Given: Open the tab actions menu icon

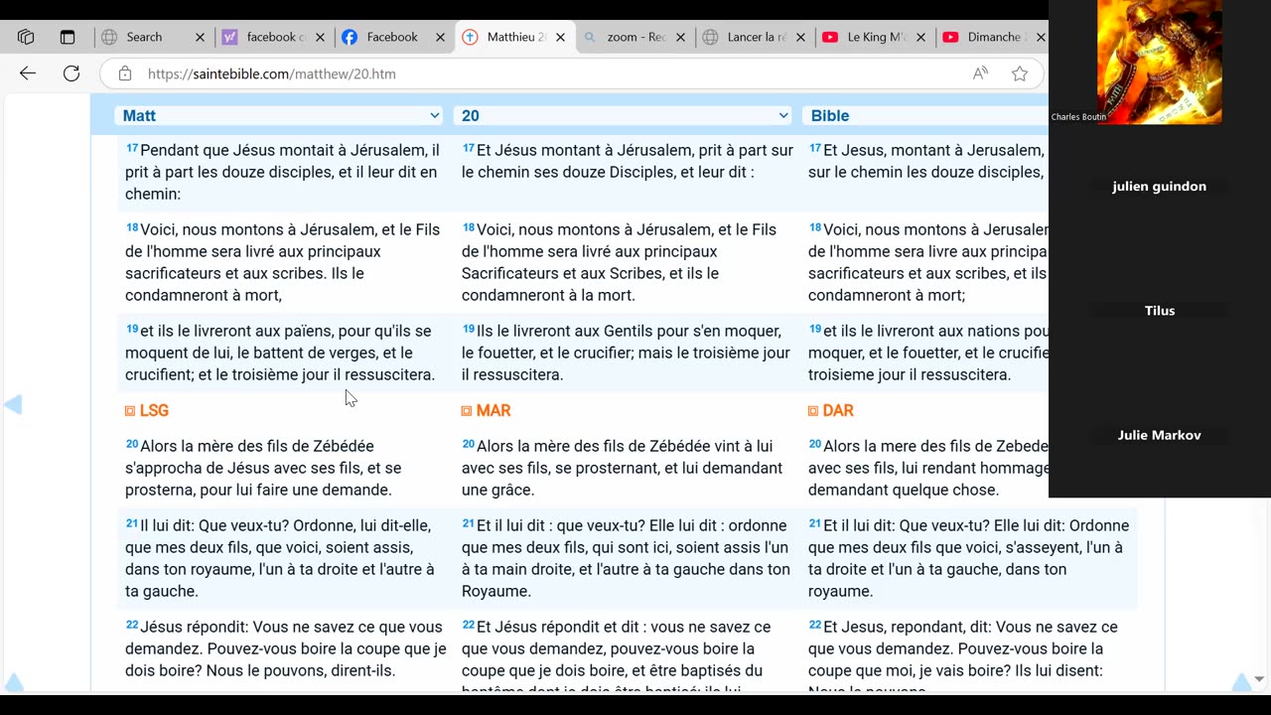Looking at the screenshot, I should point(68,37).
